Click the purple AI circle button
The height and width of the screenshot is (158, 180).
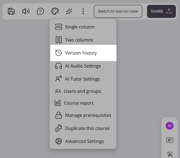169,126
